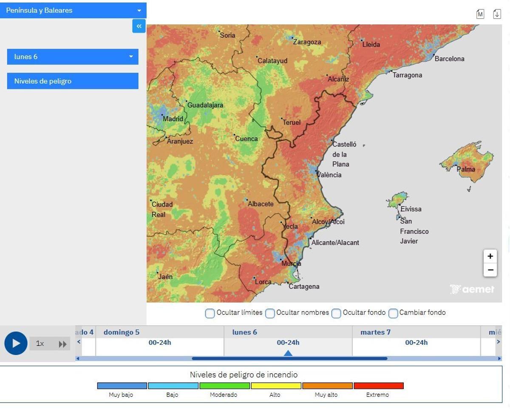The width and height of the screenshot is (510, 409).
Task: Select the lunes 6 day header
Action: tap(245, 332)
